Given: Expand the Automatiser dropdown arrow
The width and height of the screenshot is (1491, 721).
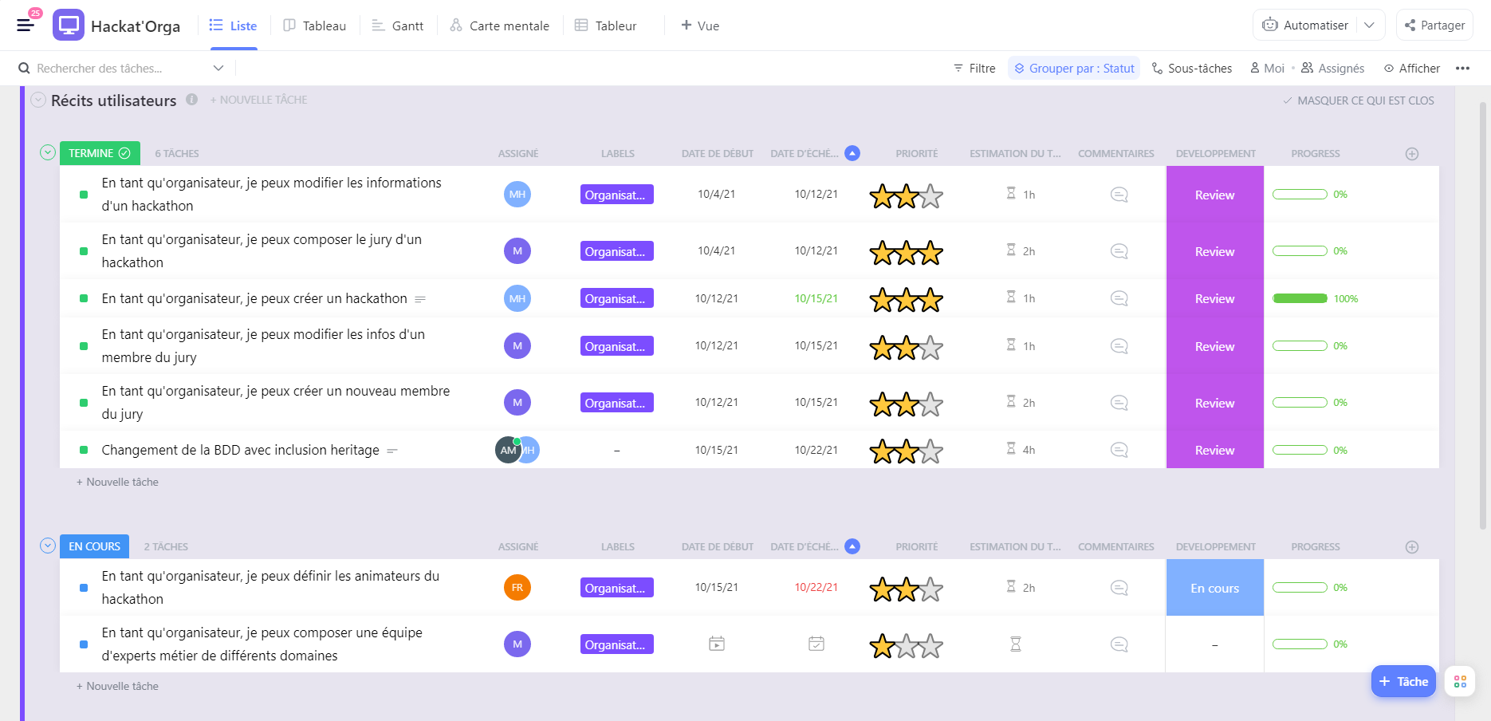Looking at the screenshot, I should tap(1369, 26).
